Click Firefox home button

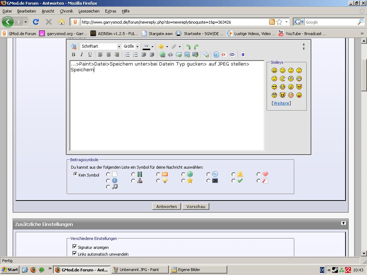pos(62,22)
